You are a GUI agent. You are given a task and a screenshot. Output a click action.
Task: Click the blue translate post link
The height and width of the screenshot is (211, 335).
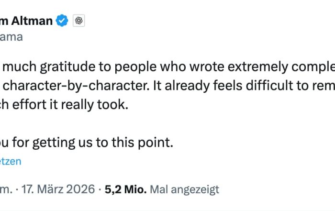(x=10, y=161)
